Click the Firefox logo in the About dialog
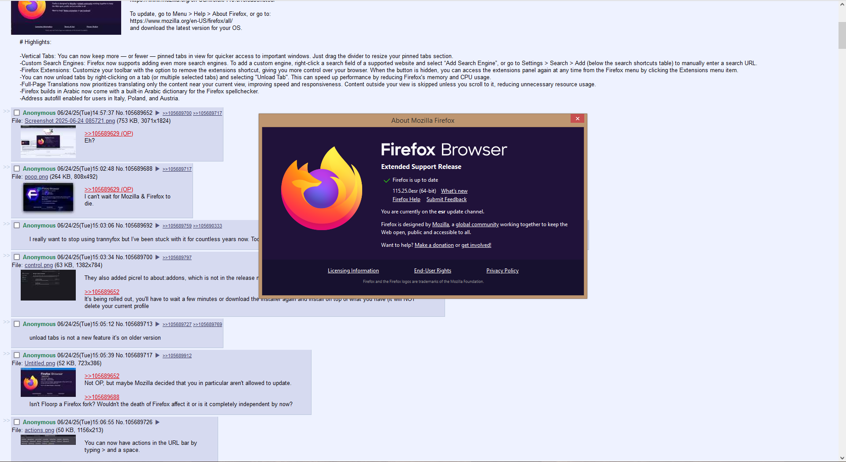 [322, 188]
